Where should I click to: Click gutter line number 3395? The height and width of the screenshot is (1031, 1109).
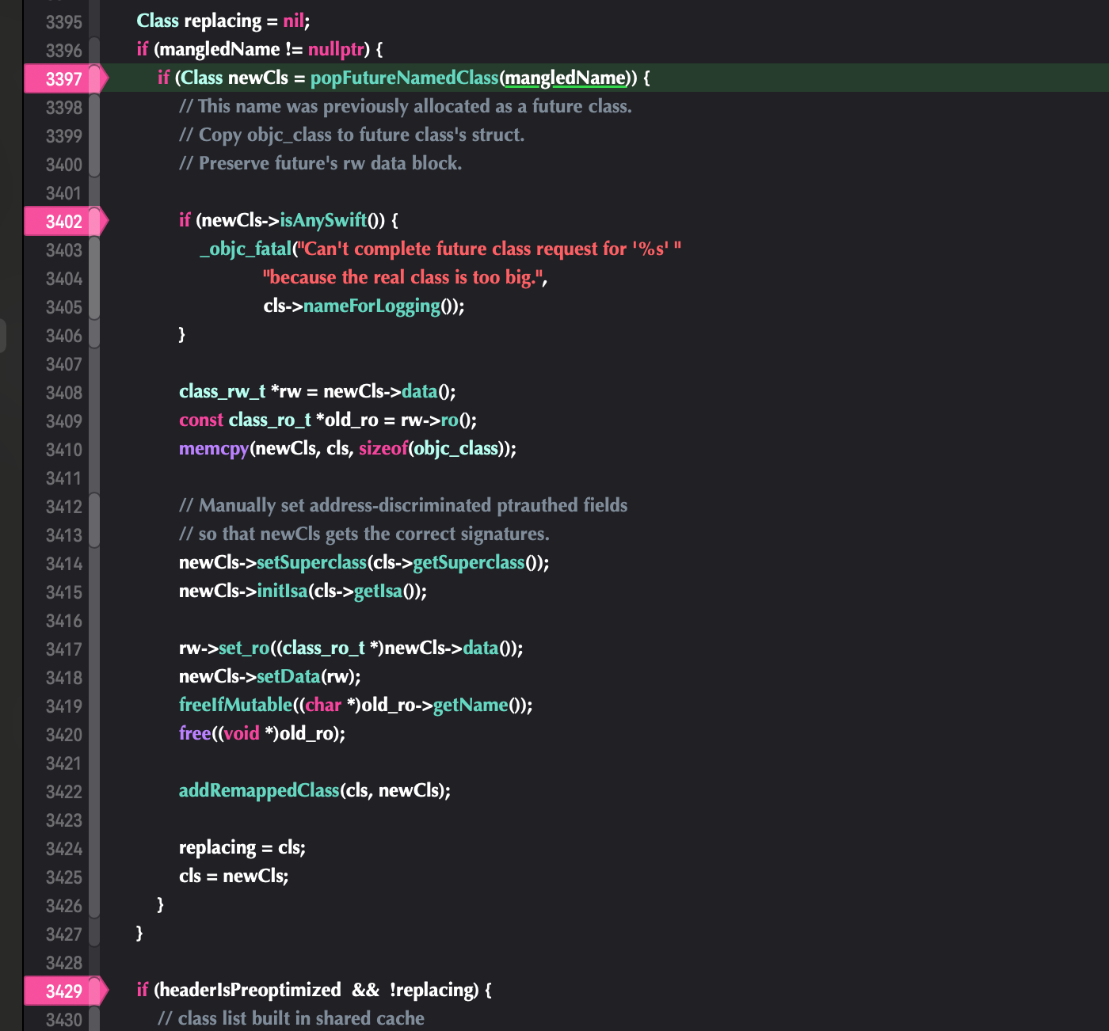pos(64,22)
